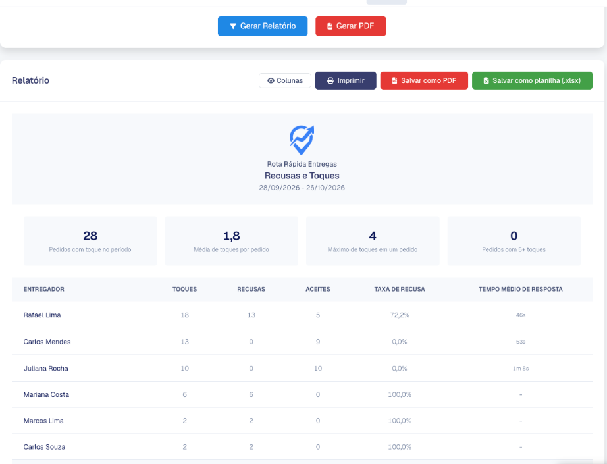Sort by the ACEITES column header

[318, 289]
